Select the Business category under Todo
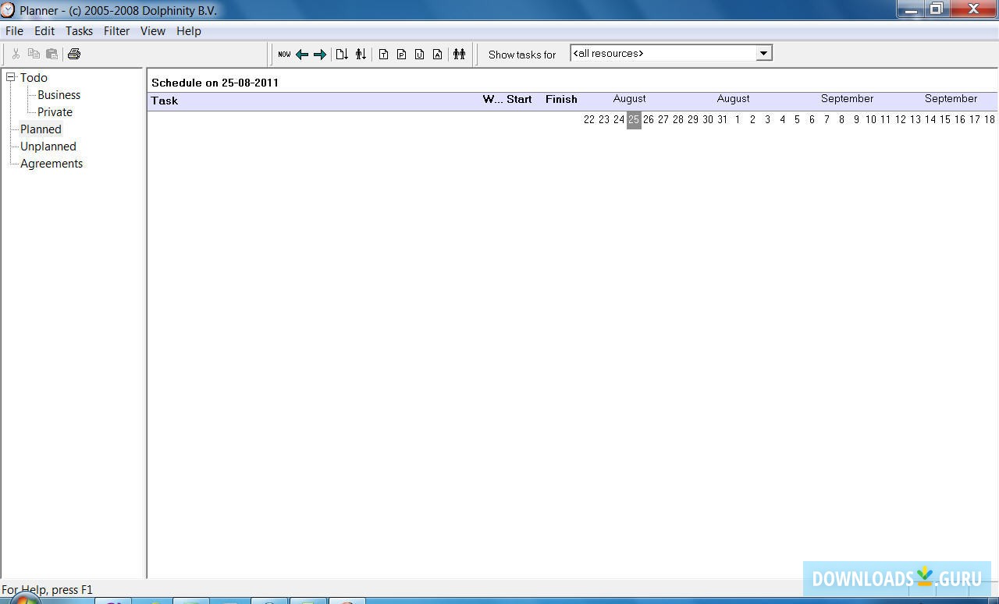Screen dimensions: 999x604 [59, 95]
